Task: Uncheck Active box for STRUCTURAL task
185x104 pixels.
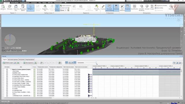Action: [7, 71]
